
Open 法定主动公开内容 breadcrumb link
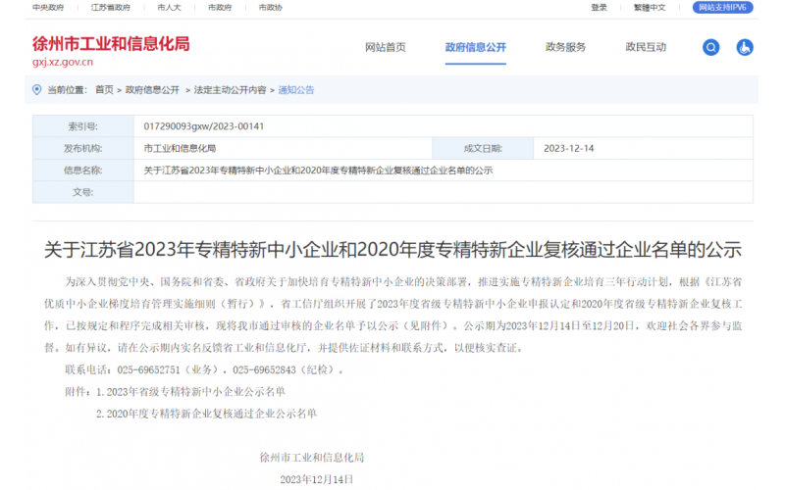tap(230, 90)
